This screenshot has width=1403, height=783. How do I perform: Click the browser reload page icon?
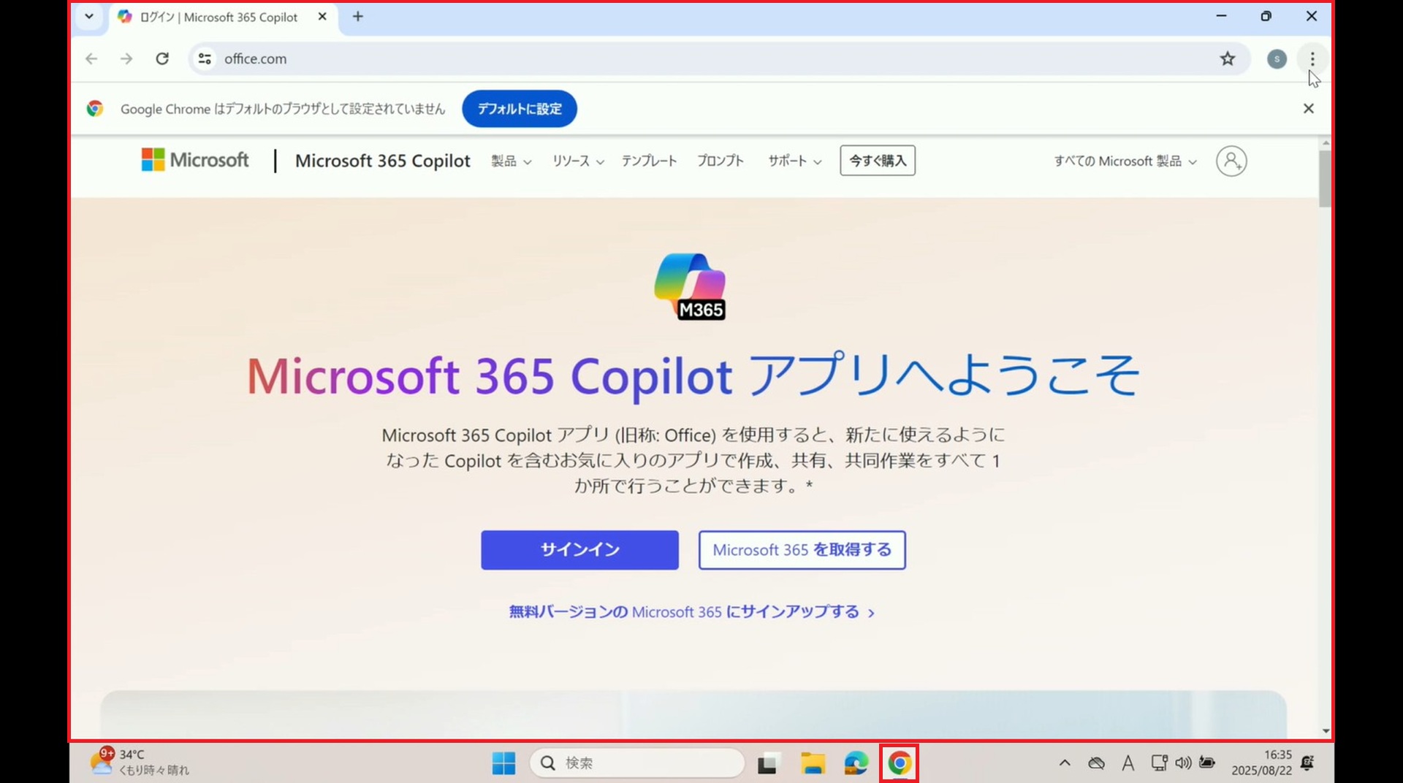tap(162, 58)
